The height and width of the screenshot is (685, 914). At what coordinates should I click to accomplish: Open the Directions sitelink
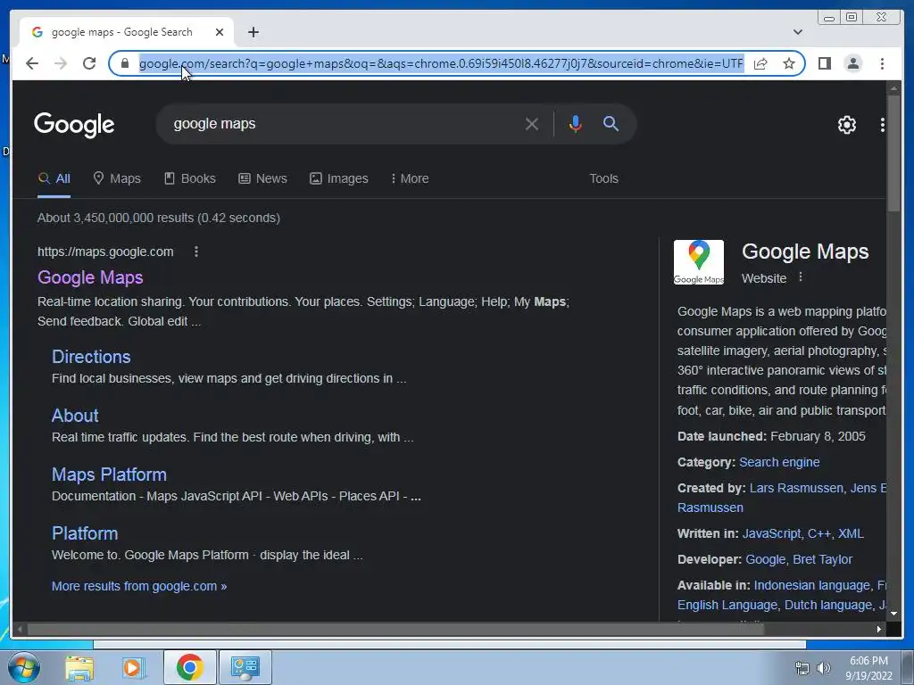point(91,357)
